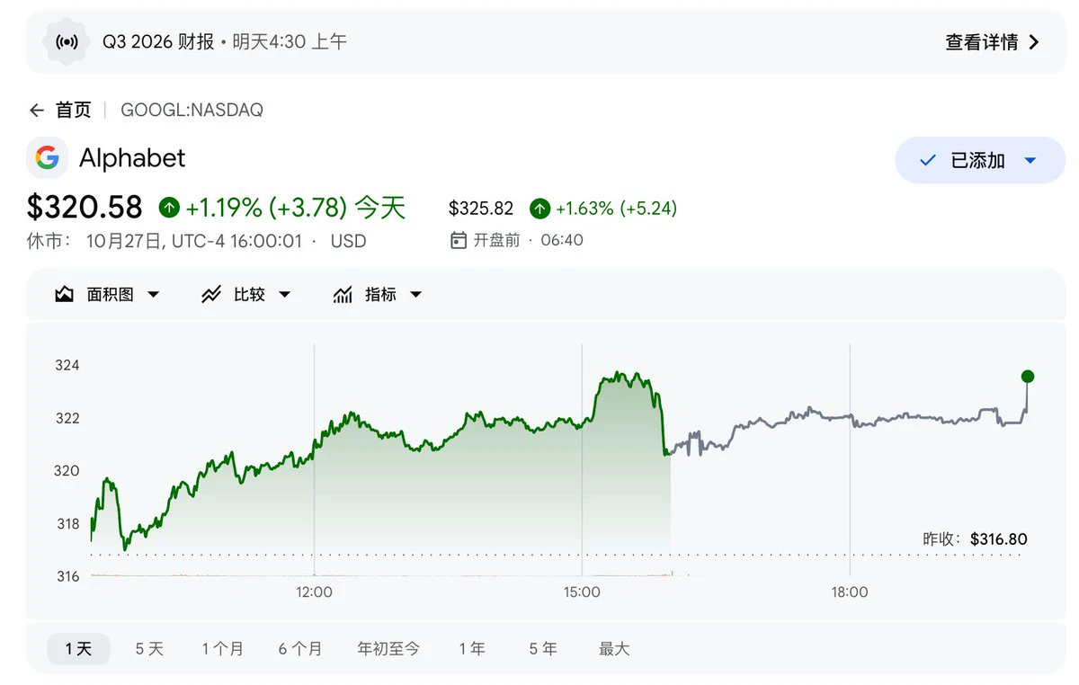Switch to the 5 天 time range
Viewport: 1079px width, 685px height.
(x=149, y=648)
